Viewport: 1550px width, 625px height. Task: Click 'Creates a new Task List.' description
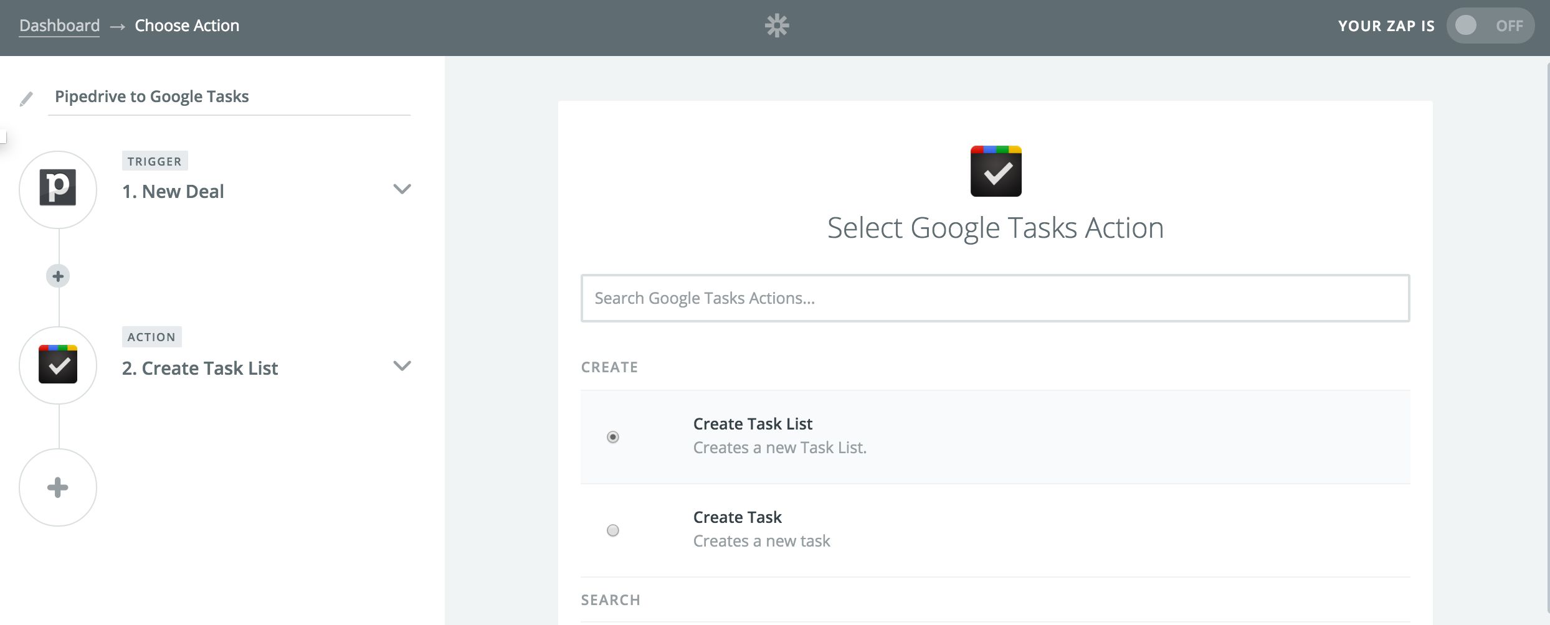pos(780,447)
